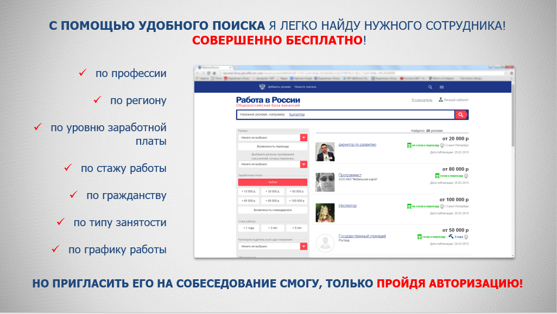Click the browser home icon

pos(214,73)
